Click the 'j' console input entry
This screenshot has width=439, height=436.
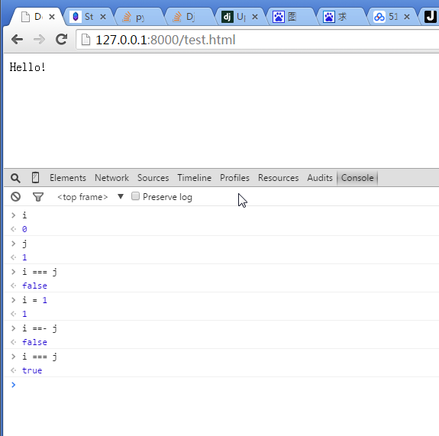pyautogui.click(x=24, y=244)
